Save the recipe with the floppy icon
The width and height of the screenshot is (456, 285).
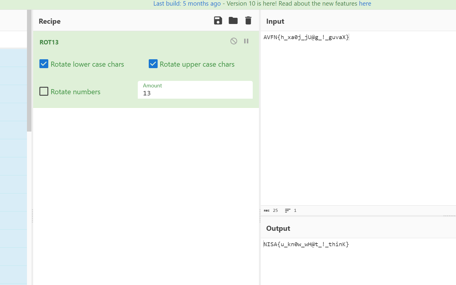pos(218,20)
